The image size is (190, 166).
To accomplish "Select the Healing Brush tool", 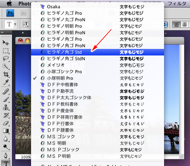I will 6,92.
